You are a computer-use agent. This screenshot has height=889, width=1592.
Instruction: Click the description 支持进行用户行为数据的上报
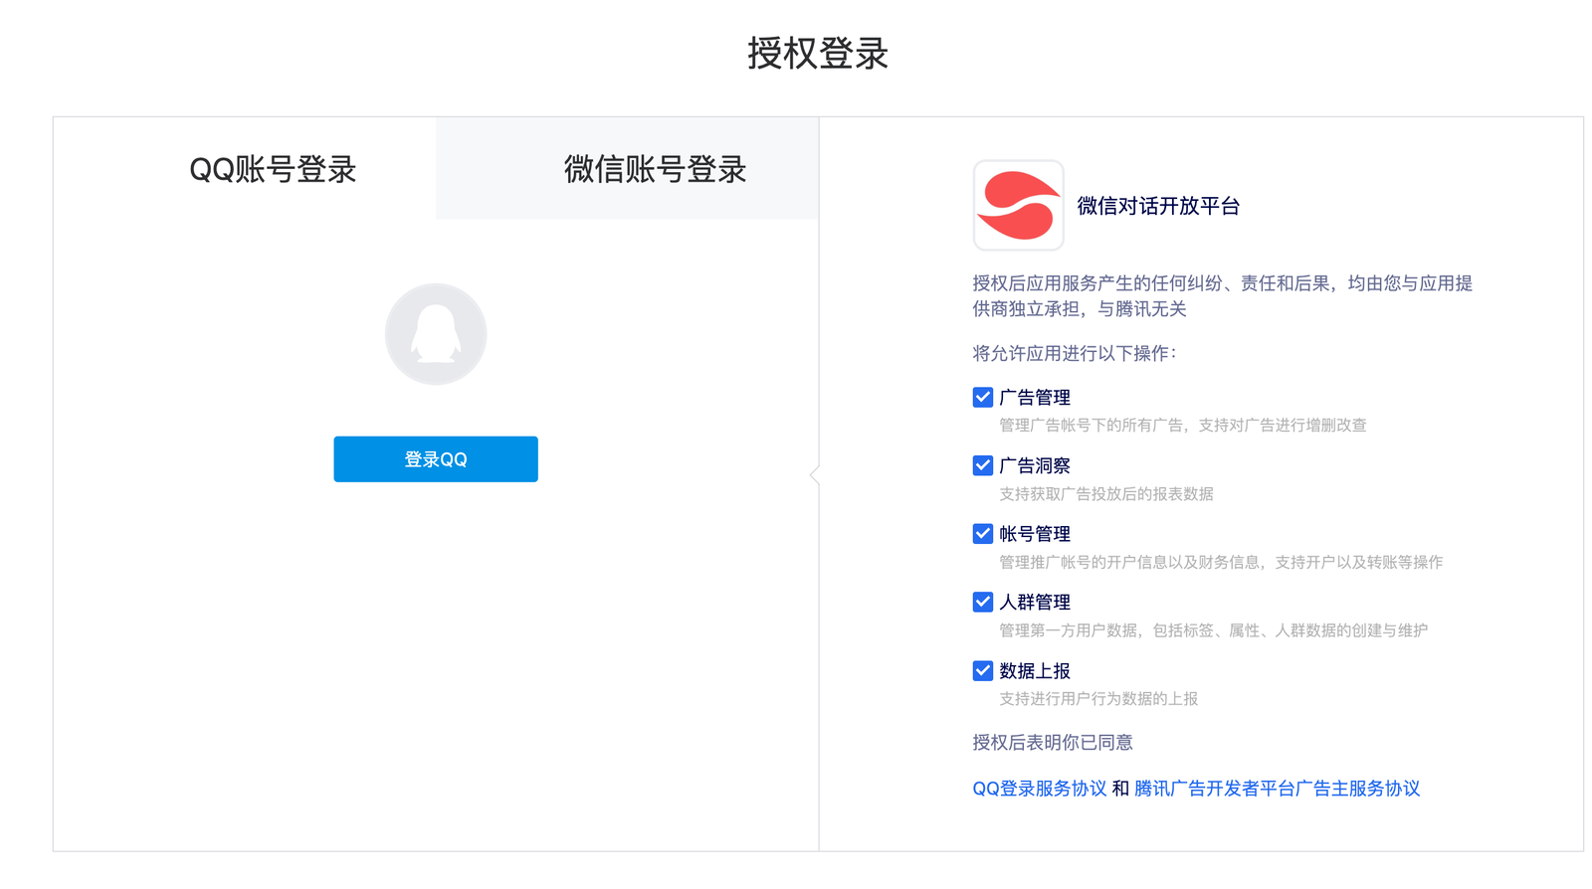point(1097,699)
